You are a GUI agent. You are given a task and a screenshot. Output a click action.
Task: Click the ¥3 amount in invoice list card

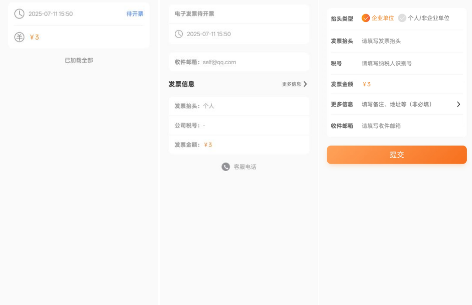coord(35,37)
